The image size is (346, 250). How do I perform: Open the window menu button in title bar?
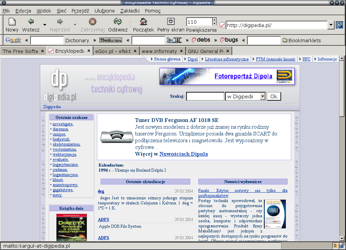click(4, 3)
